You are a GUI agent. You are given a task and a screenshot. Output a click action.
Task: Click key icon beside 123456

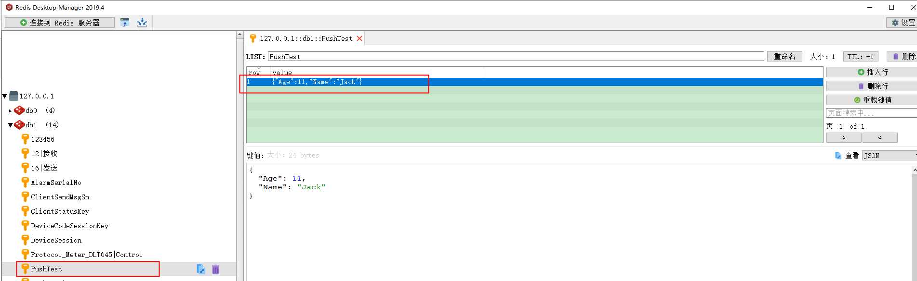click(x=25, y=139)
